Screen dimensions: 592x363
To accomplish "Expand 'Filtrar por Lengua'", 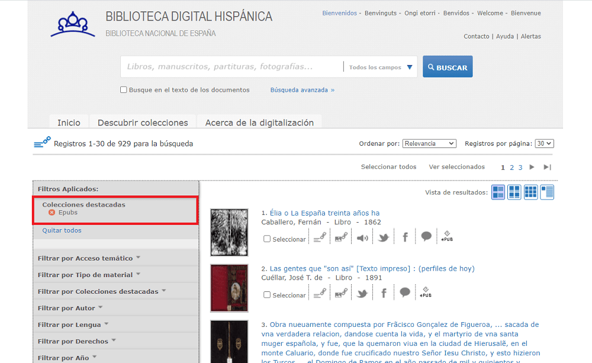I will tap(73, 325).
